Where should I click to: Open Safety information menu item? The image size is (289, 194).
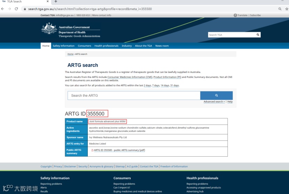tap(64, 46)
